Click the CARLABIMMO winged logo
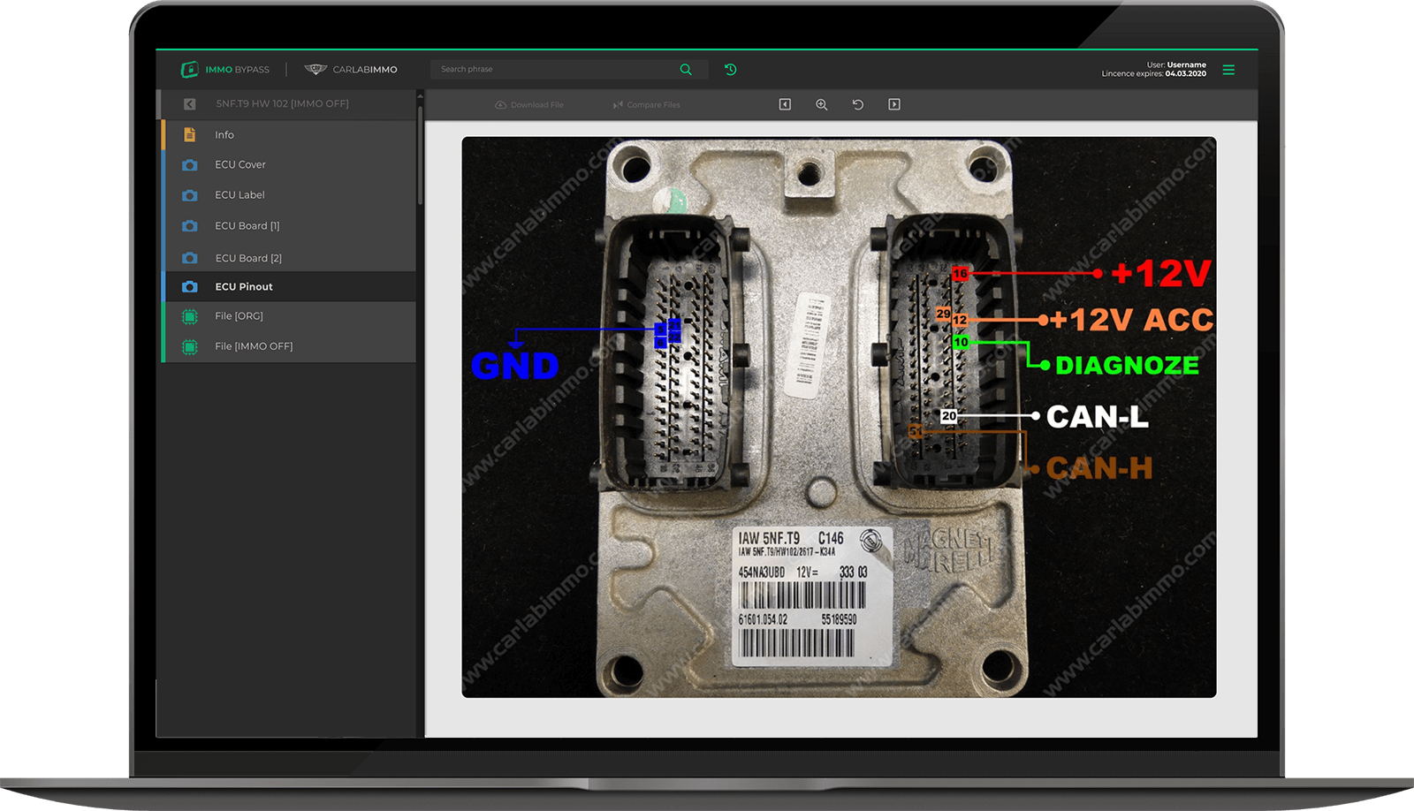The width and height of the screenshot is (1414, 811). coord(315,69)
